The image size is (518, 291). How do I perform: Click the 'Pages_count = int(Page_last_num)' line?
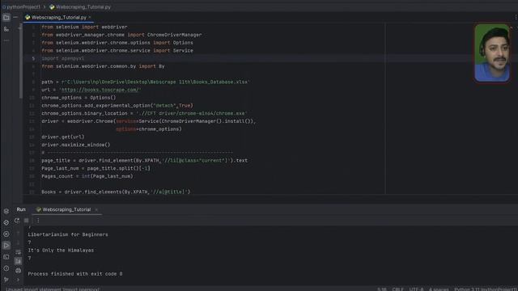[87, 176]
